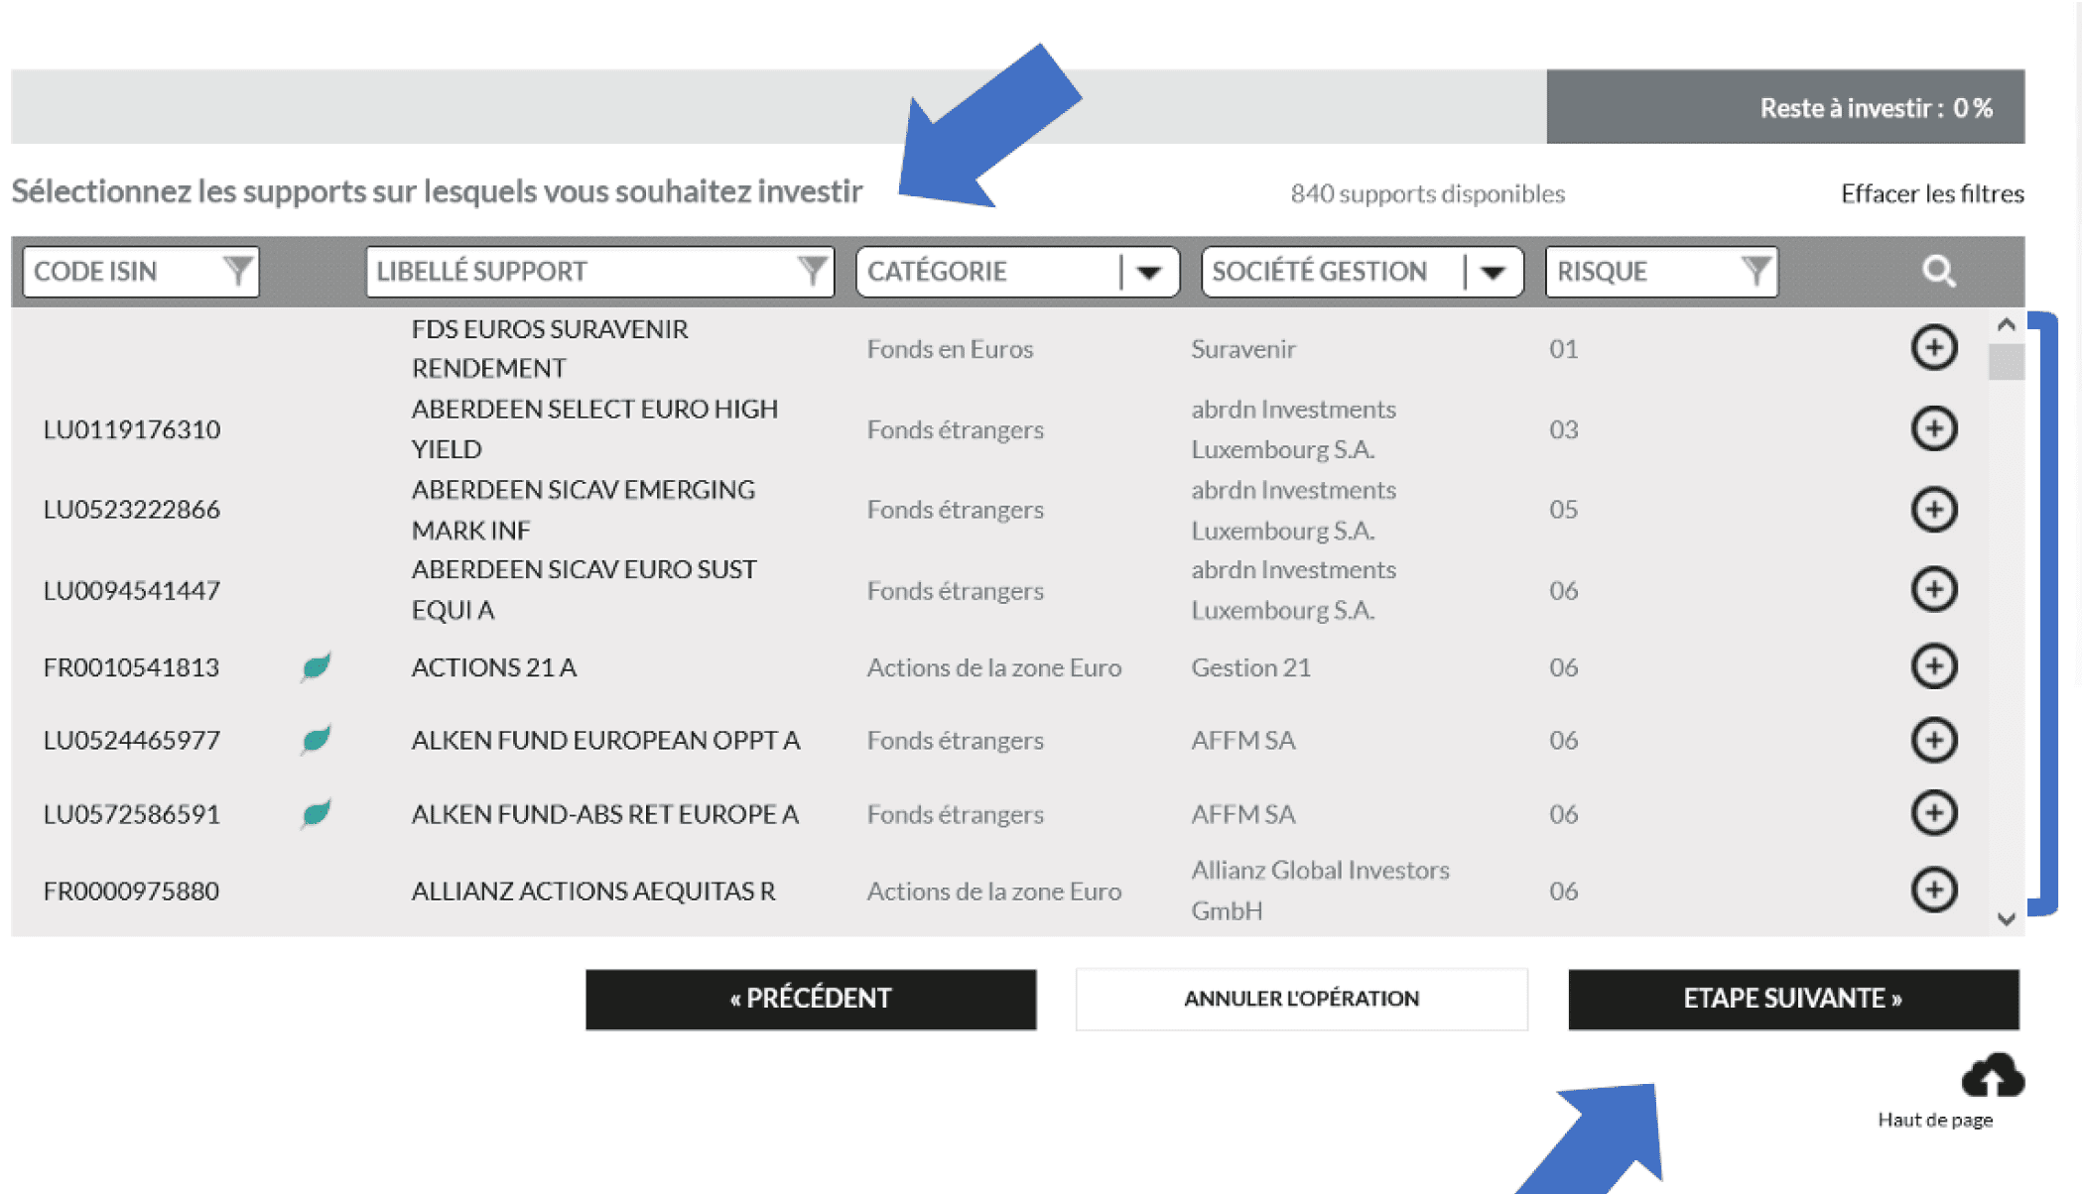This screenshot has width=2082, height=1194.
Task: Open the CATÉGORIE dropdown arrow
Action: point(1150,271)
